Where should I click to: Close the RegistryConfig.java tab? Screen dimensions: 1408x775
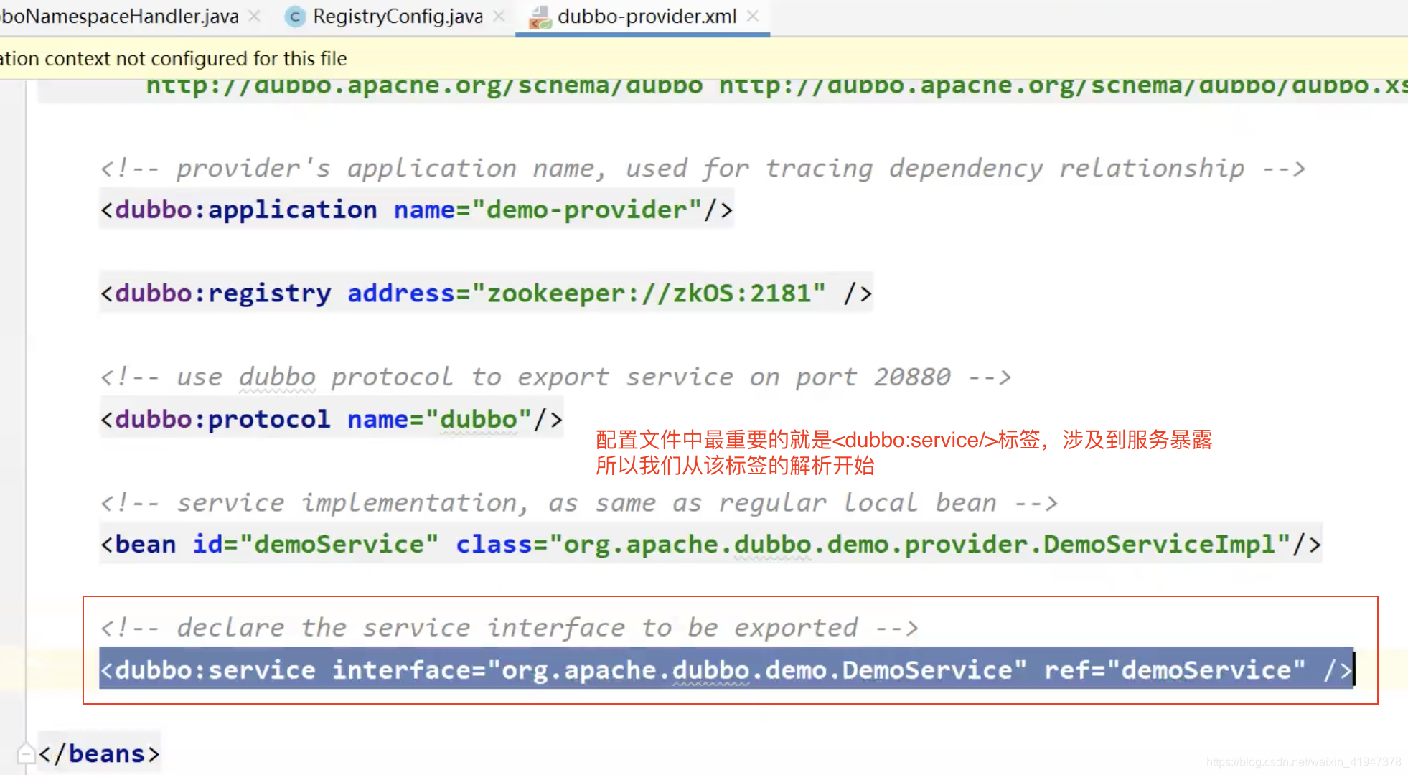pyautogui.click(x=499, y=16)
